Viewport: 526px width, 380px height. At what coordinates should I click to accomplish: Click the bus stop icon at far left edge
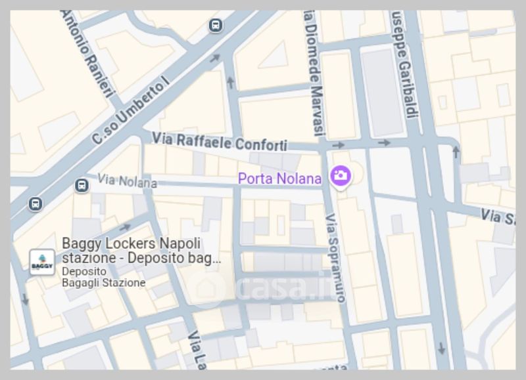36,203
